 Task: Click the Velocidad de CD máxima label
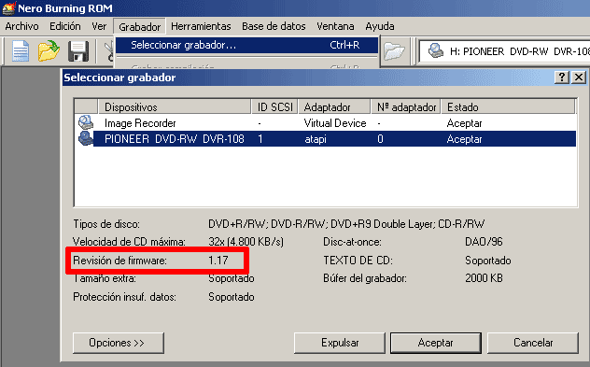129,242
